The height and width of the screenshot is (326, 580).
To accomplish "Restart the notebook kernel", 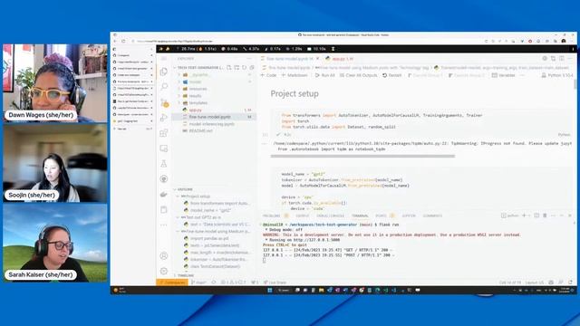I will [392, 75].
